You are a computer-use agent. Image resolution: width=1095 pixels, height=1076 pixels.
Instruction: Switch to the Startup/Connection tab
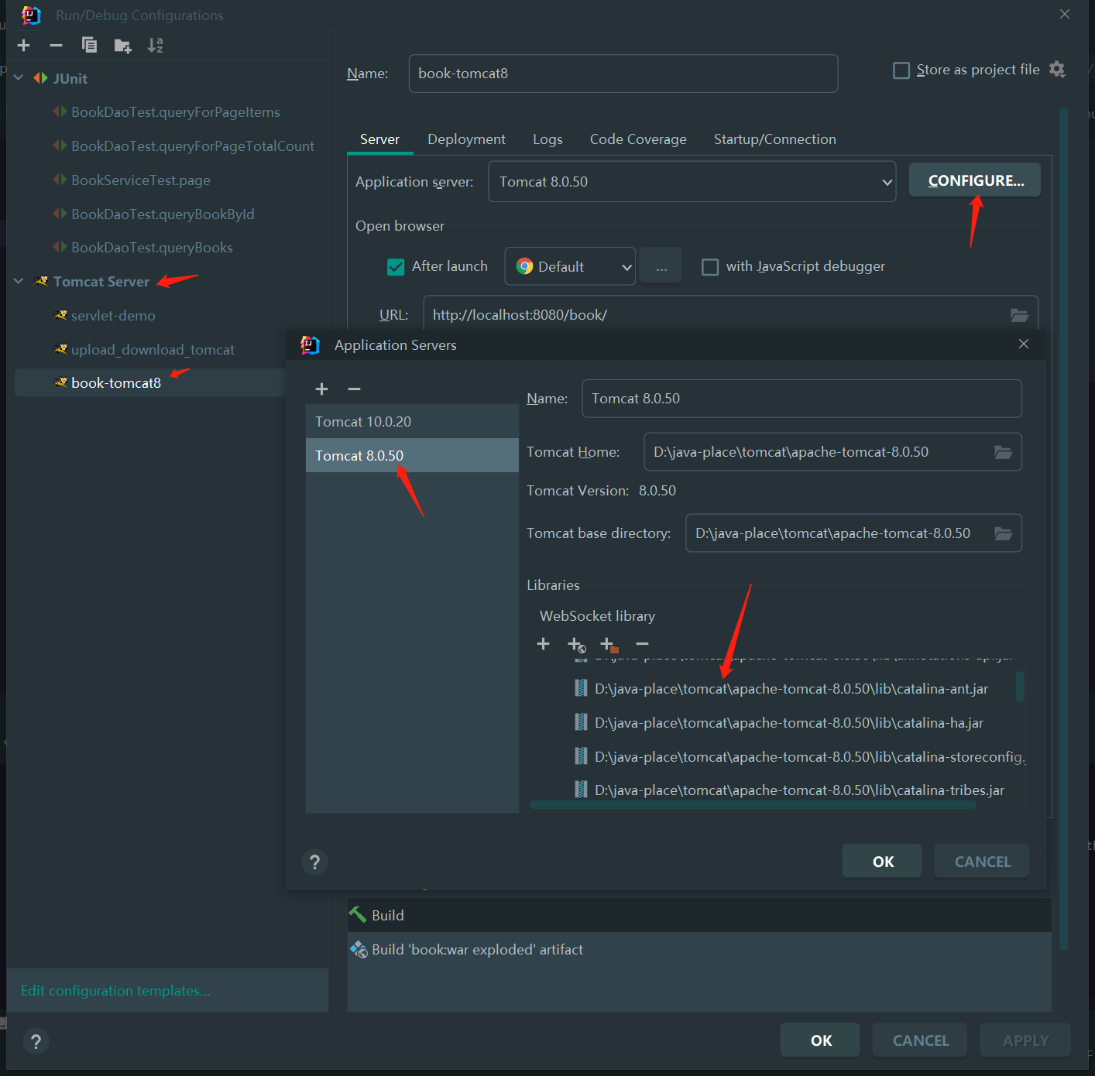pyautogui.click(x=775, y=139)
